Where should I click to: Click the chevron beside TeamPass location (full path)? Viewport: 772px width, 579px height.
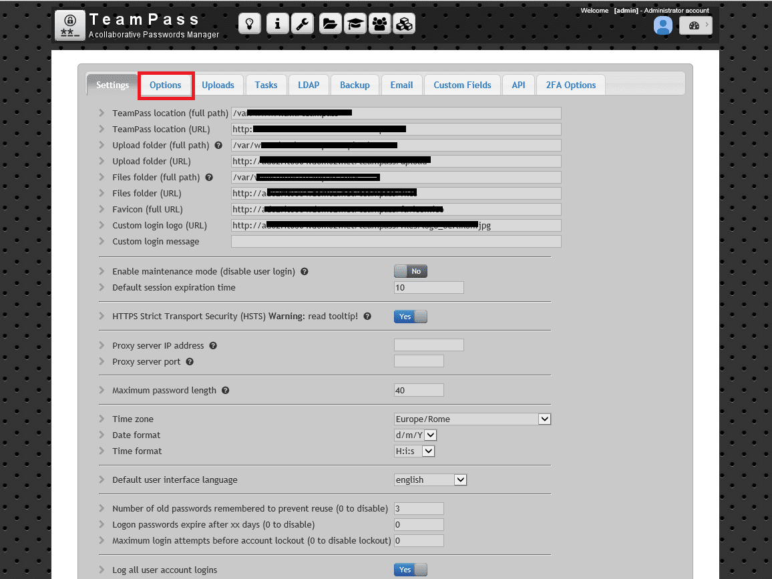tap(102, 113)
